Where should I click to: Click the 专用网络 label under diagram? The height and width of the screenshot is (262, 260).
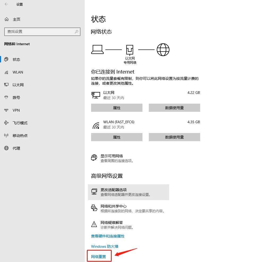coord(130,63)
